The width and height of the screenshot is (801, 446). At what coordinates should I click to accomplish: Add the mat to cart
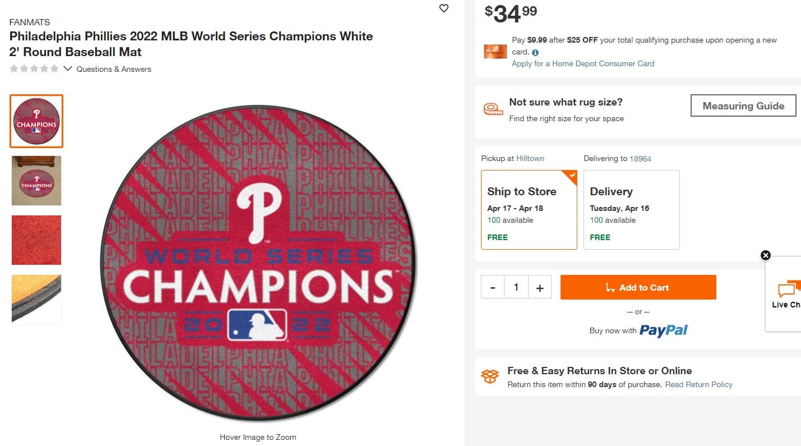pos(638,287)
